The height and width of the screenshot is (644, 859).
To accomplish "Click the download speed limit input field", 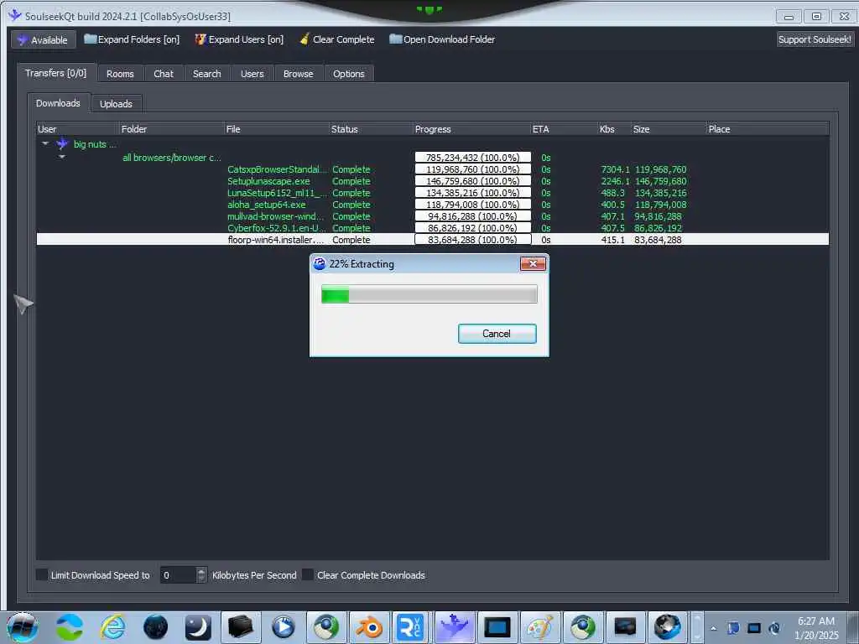I will click(178, 575).
